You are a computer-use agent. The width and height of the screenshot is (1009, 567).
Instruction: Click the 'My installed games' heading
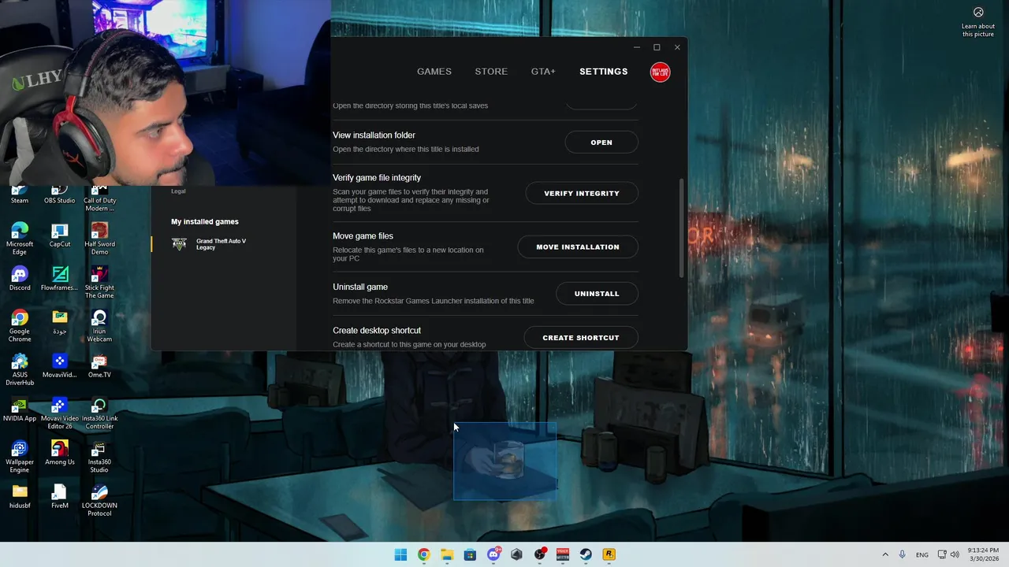pos(205,222)
